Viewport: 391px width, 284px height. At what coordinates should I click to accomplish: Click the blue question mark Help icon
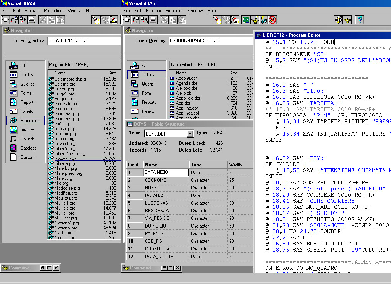coord(360,20)
